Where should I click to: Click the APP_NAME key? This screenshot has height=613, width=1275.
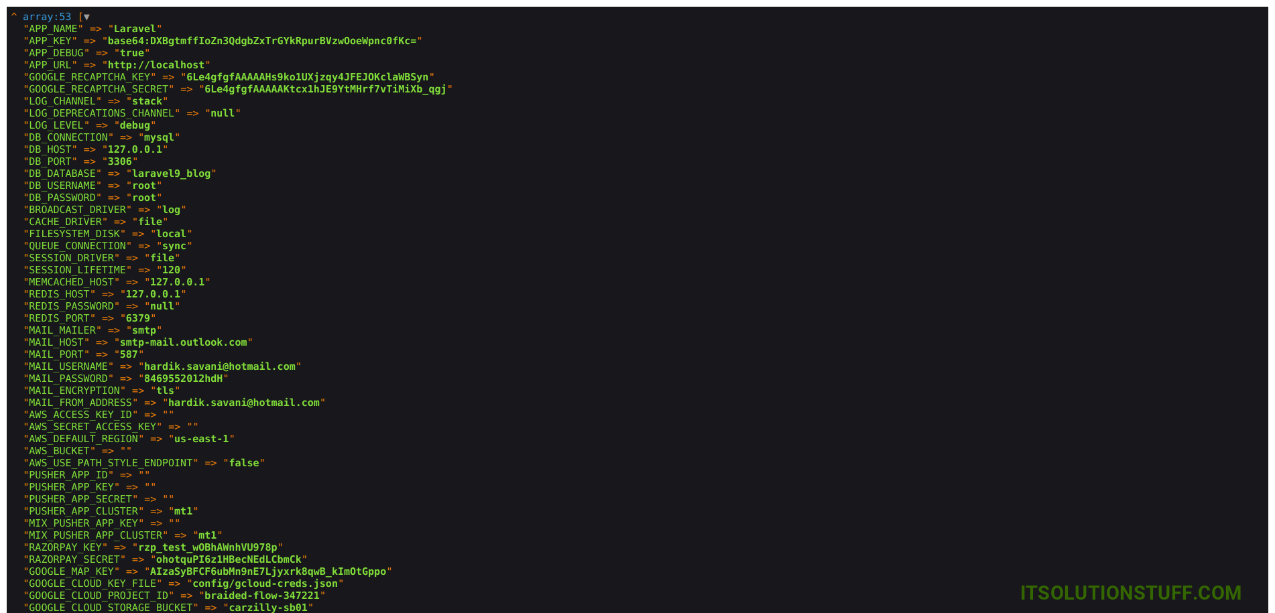53,29
